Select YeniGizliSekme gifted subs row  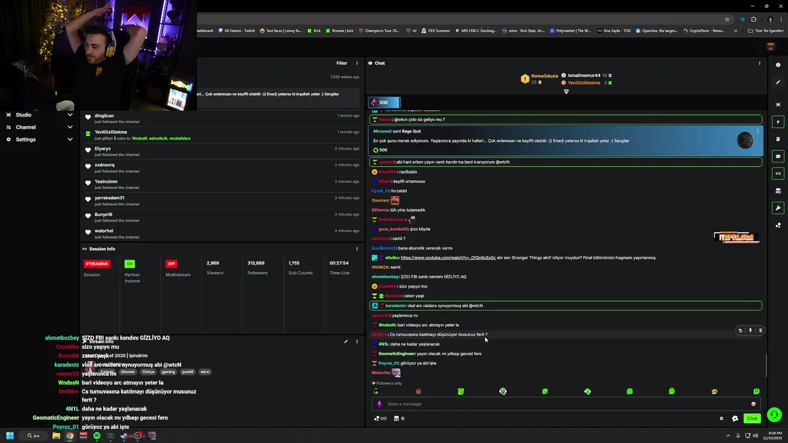coord(222,135)
